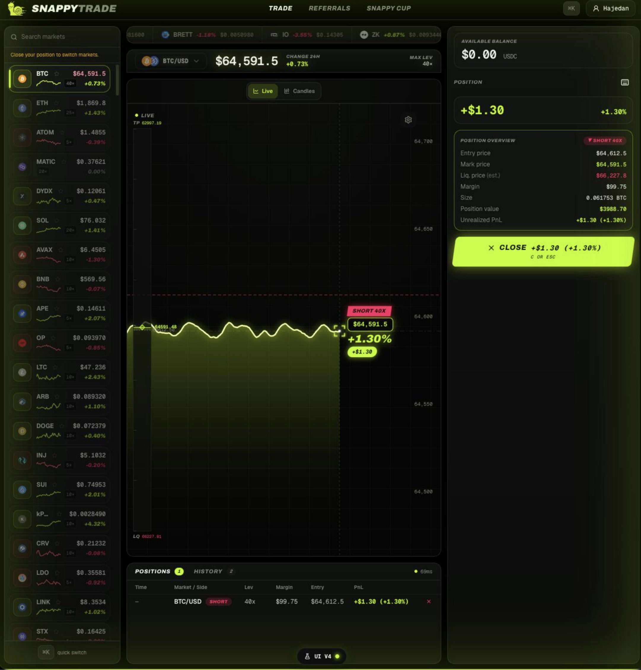Switch chart to Live mode
The width and height of the screenshot is (641, 670).
click(x=263, y=91)
